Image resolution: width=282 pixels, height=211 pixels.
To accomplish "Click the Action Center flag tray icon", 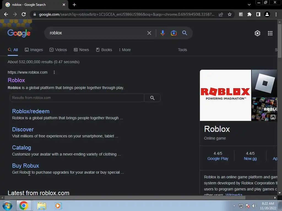I will pos(248,206).
